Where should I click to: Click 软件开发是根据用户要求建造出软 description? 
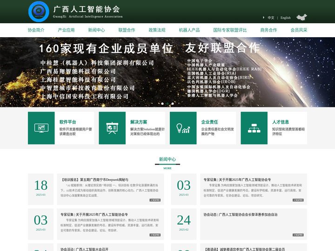pos(76,132)
